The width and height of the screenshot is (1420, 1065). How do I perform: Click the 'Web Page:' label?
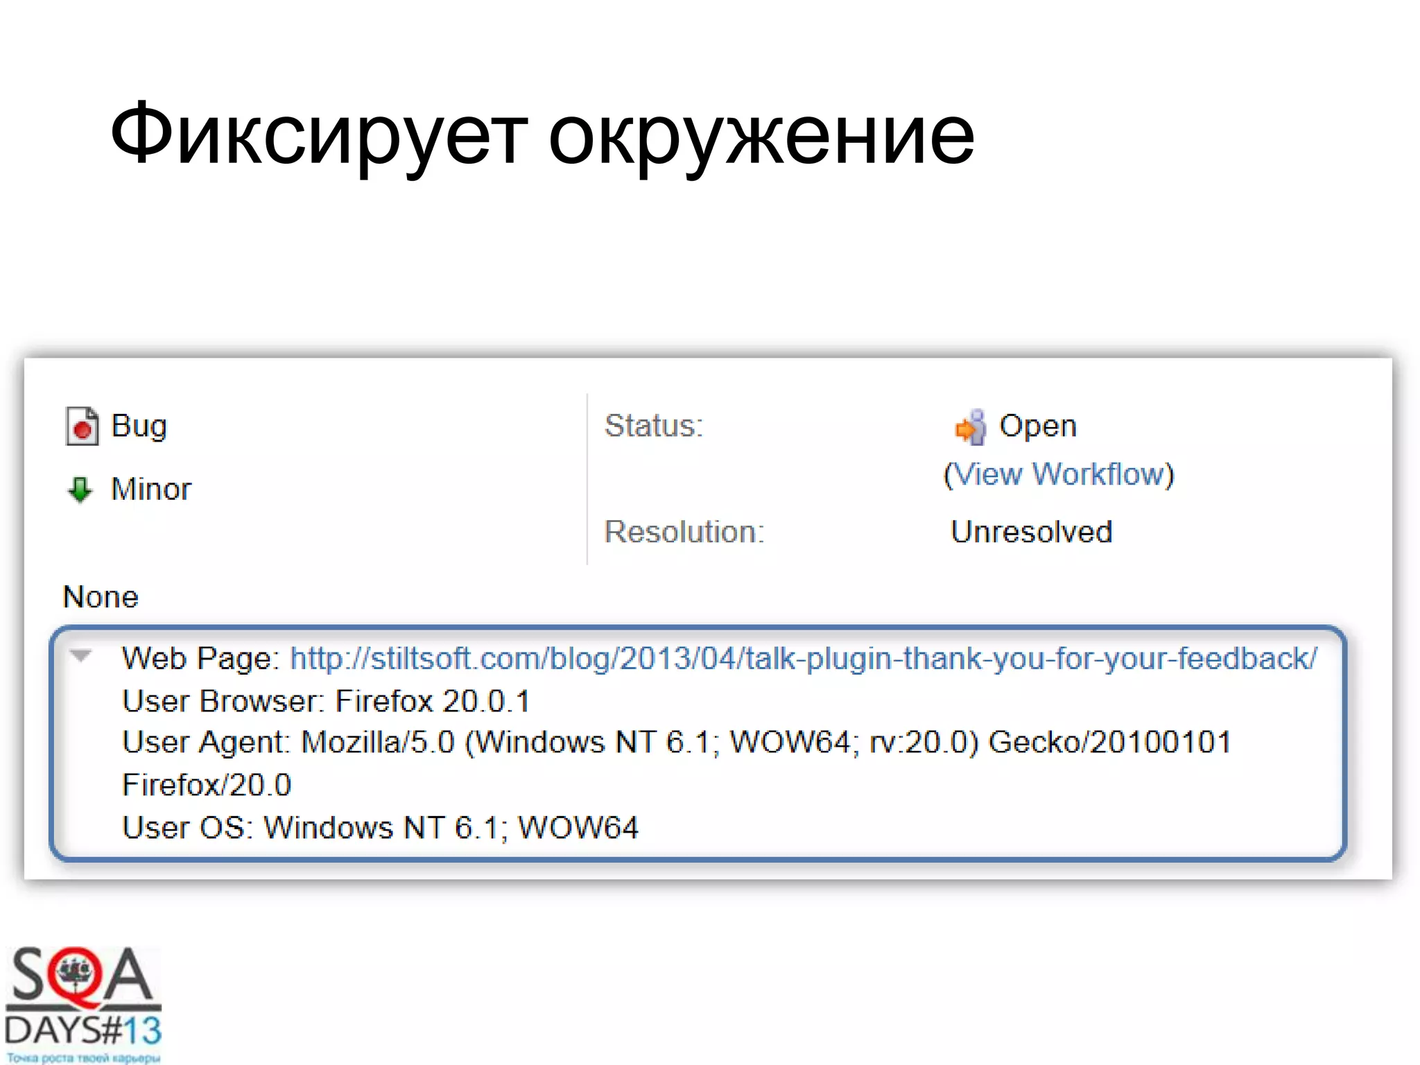click(x=200, y=658)
